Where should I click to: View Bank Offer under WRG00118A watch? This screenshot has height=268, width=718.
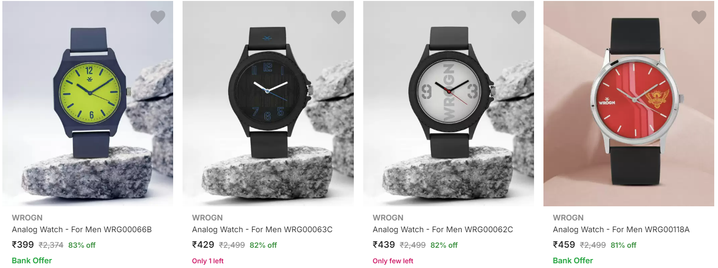[573, 260]
